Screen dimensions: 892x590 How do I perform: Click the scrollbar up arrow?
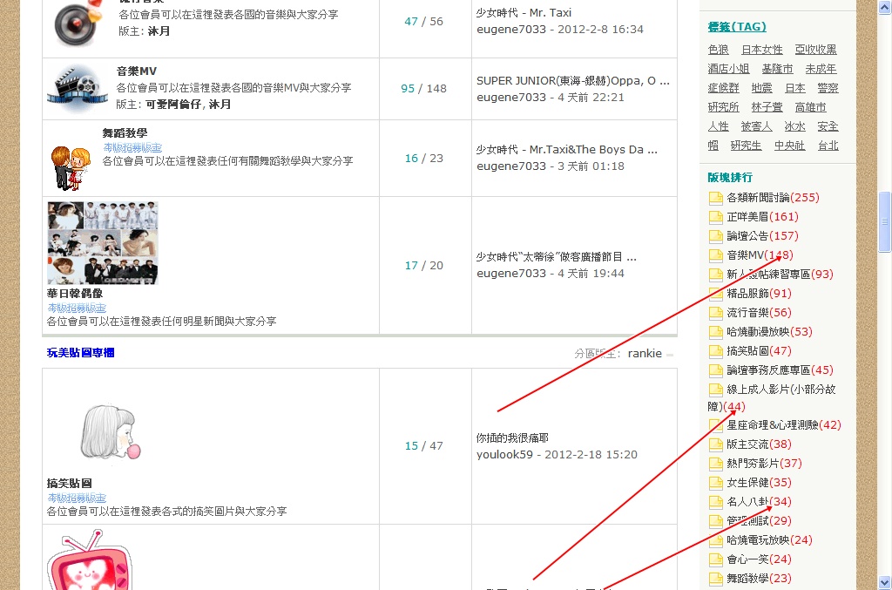(885, 7)
